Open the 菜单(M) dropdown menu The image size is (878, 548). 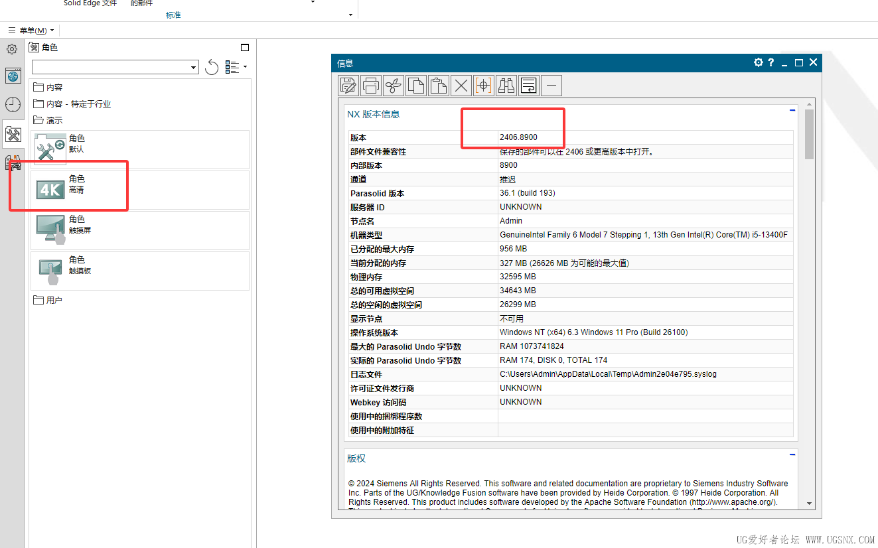click(x=32, y=31)
